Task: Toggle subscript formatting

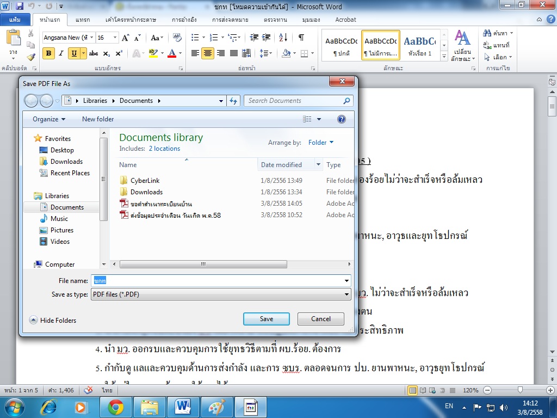Action: coord(106,53)
